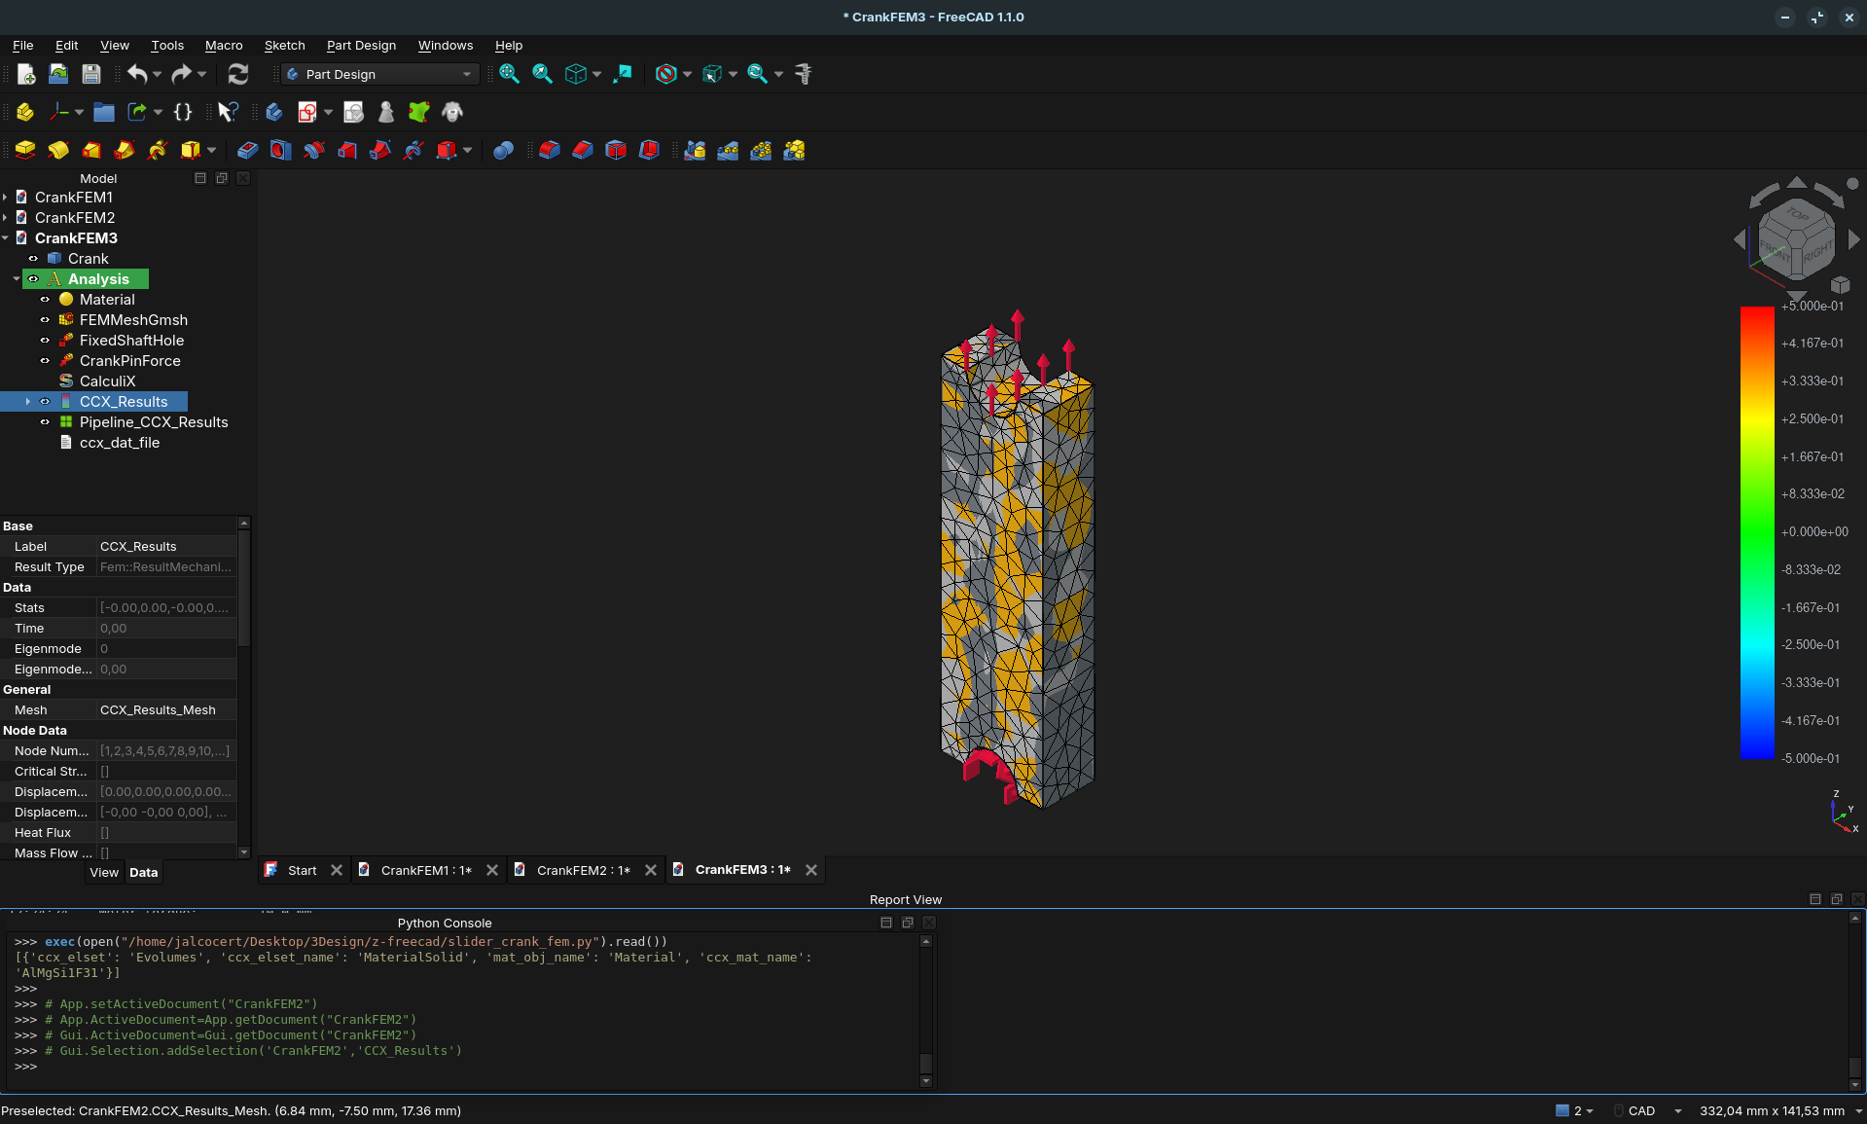Click the Top face of navigation cube
Screen dimensions: 1867x1124
(x=1797, y=214)
